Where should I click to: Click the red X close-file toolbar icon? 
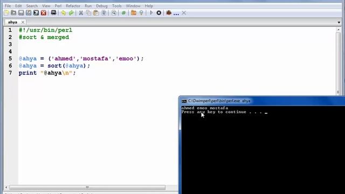(x=44, y=13)
